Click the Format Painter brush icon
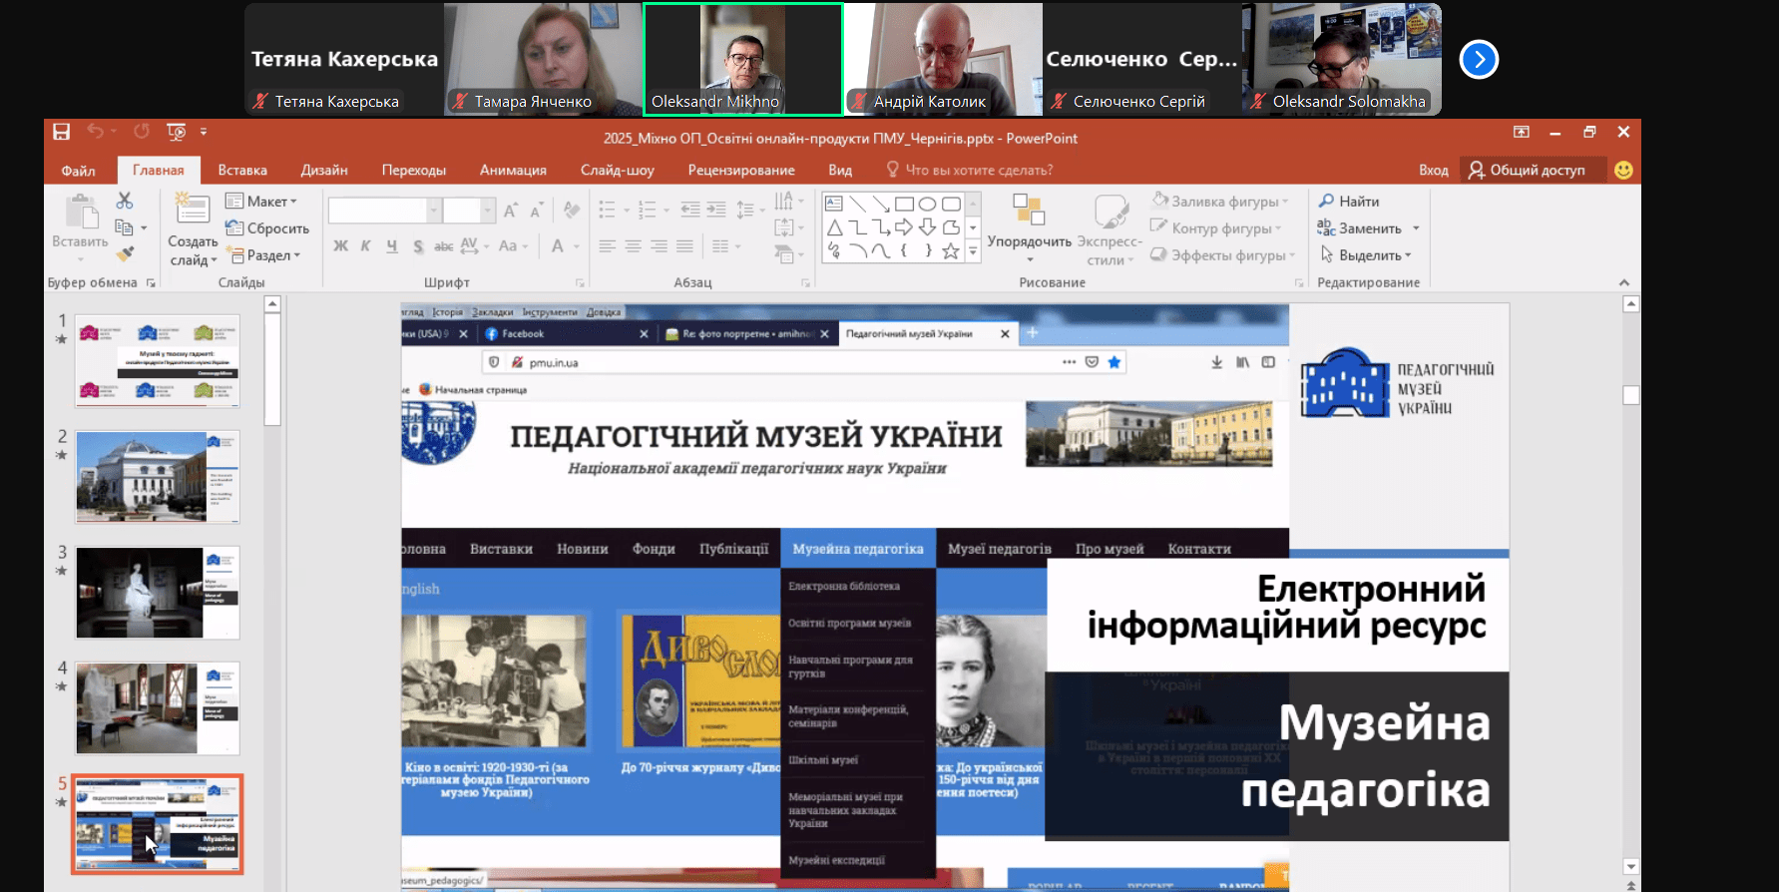 [x=125, y=254]
